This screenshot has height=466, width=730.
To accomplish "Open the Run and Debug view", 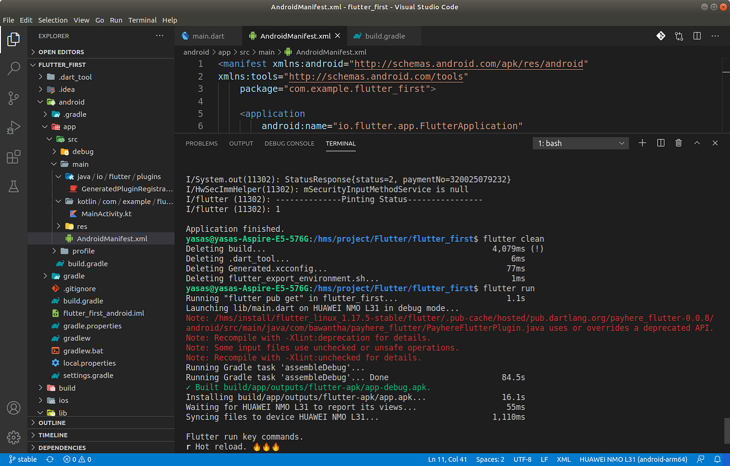I will pyautogui.click(x=14, y=127).
